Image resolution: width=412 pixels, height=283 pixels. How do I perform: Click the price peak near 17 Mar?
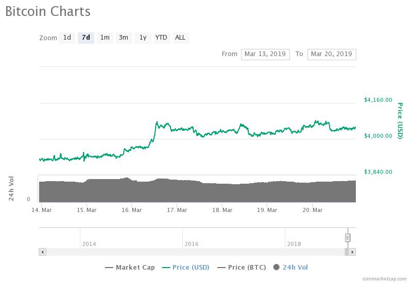click(x=157, y=122)
